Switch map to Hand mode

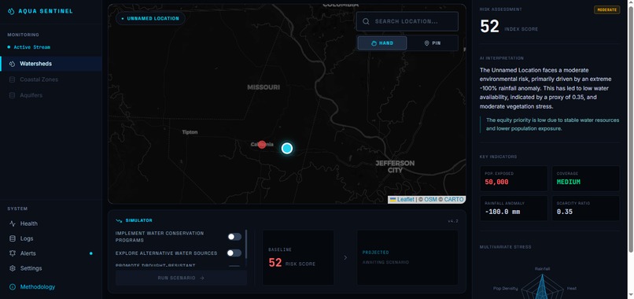(382, 43)
